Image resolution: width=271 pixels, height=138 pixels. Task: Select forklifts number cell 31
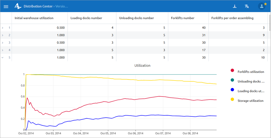tap(188, 35)
